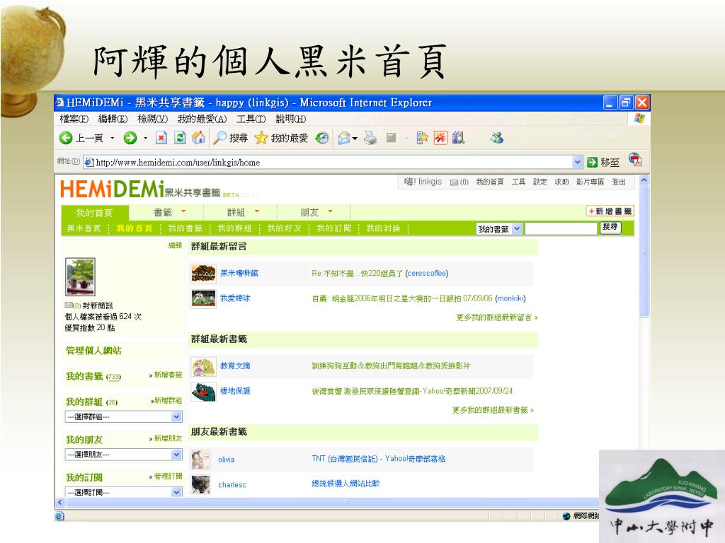Open the 搜尋 search toolbar button
Screen dimensions: 725x543
[231, 138]
